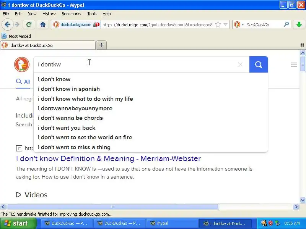
Task: Switch to first 'DuckDuckGo — P...' taskbar window
Action: [x=67, y=223]
